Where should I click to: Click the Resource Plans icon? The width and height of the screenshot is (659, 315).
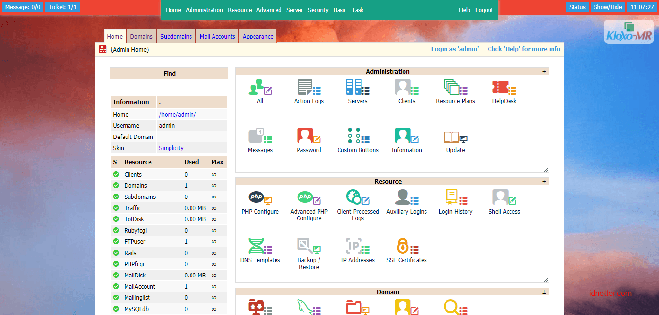tap(455, 88)
